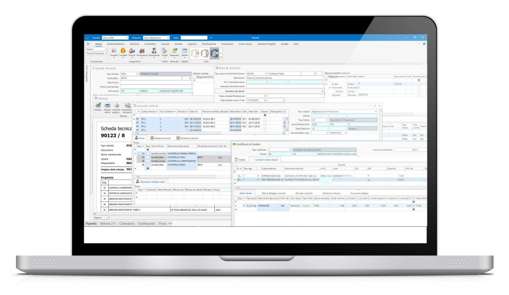This screenshot has width=509, height=295.
Task: Click the Specifica del cliente button
Action: pos(269,91)
